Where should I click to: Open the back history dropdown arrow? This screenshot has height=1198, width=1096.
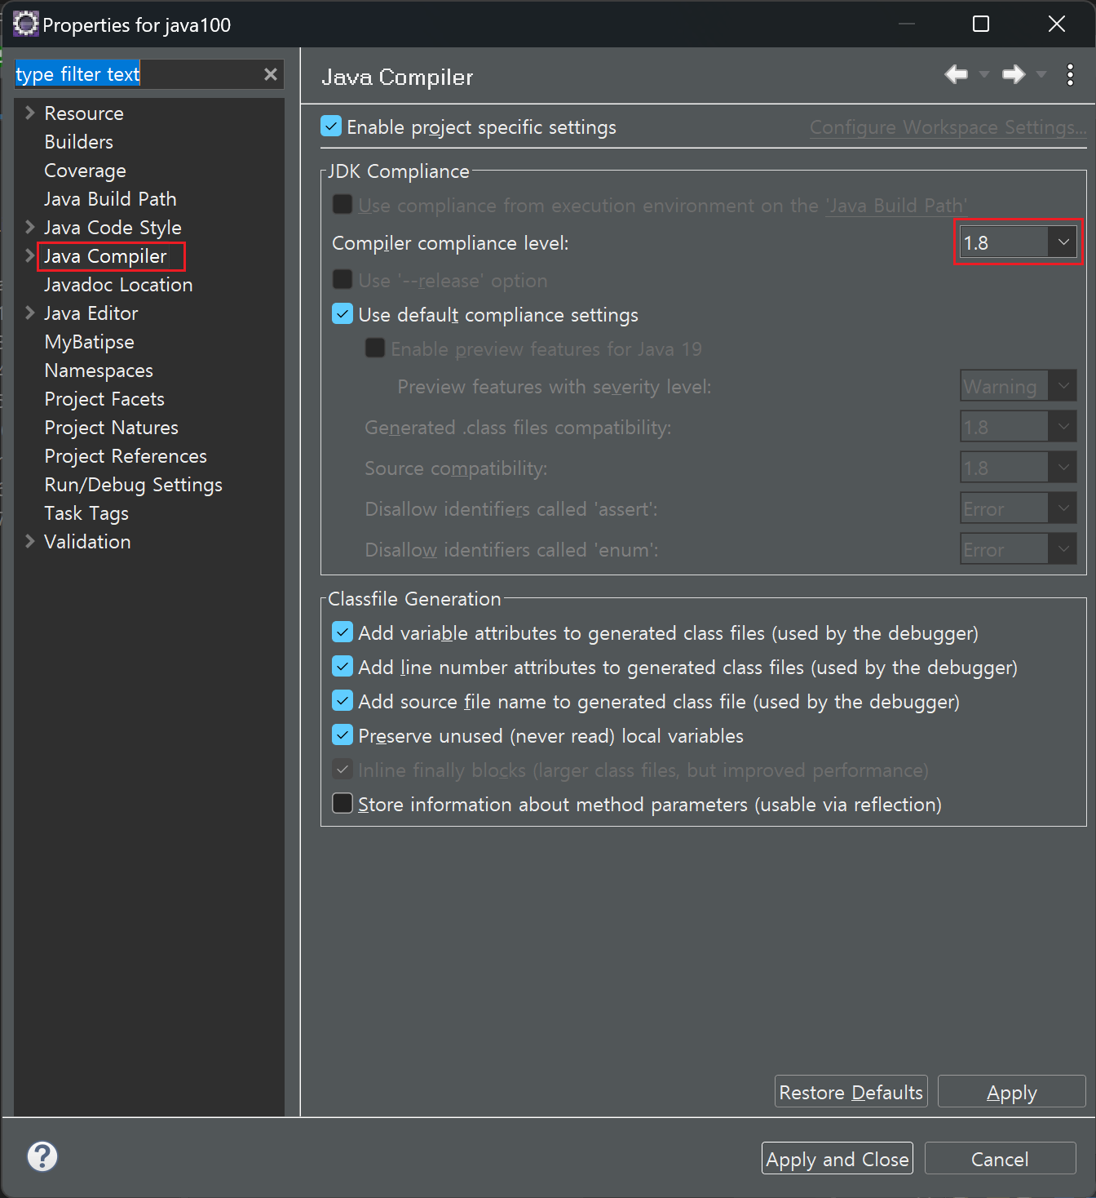pos(983,75)
